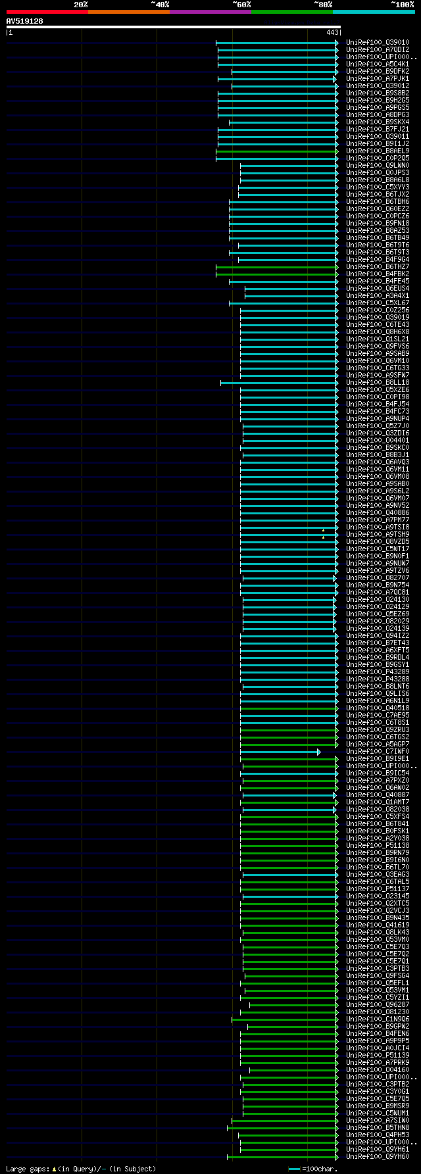Select the UniRef100_O23145 label
Image resolution: width=421 pixels, height=1174 pixels.
tap(378, 896)
